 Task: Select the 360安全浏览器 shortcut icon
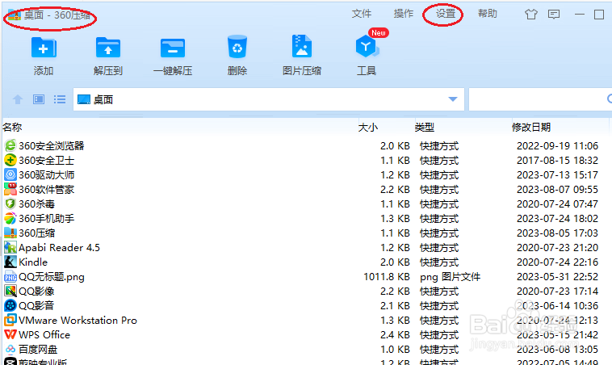coord(10,145)
